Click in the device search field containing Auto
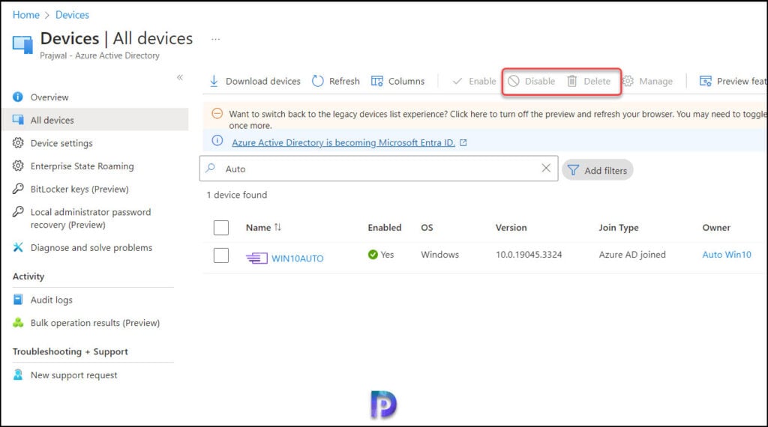The width and height of the screenshot is (768, 427). (379, 169)
